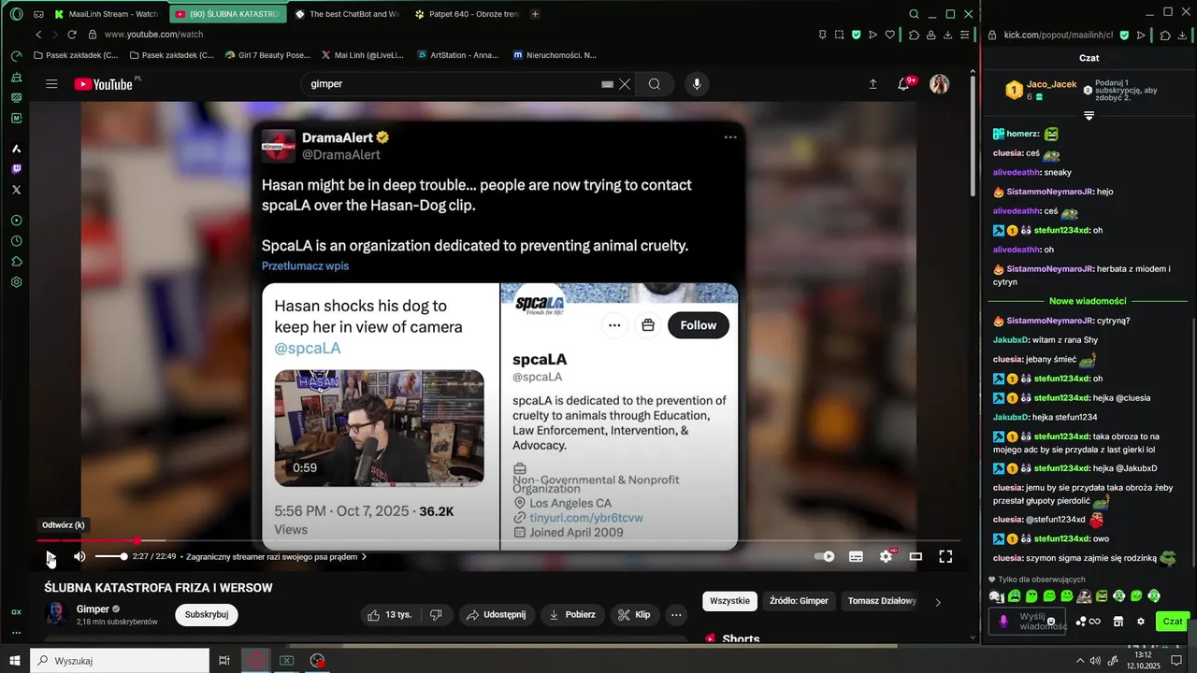Screen dimensions: 1197x673
Task: Open the YouTube account avatar menu
Action: [939, 84]
